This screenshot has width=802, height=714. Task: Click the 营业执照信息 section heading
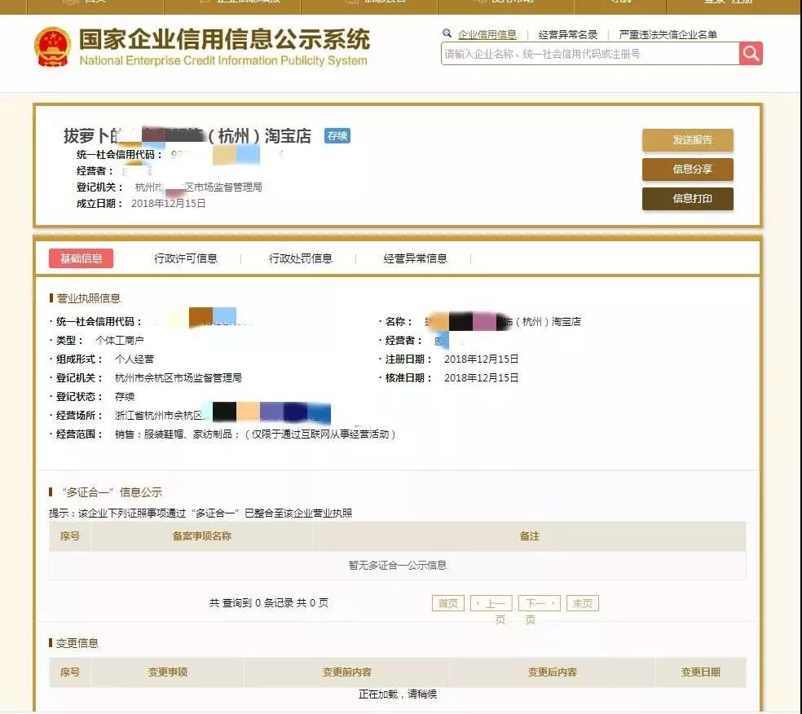(89, 298)
